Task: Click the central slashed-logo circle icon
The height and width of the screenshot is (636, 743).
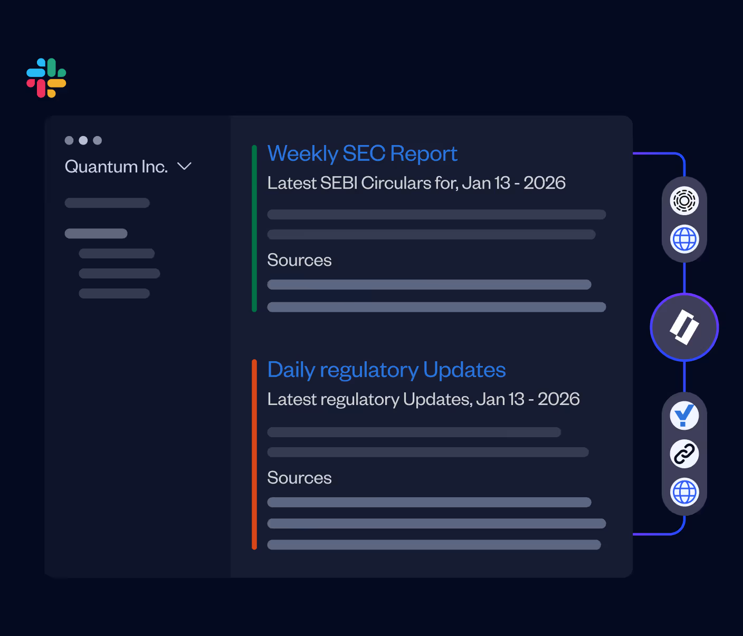Action: click(x=684, y=327)
